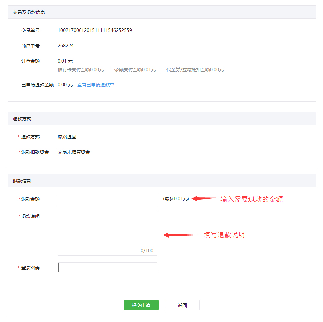323x322 pixels.
Task: Click the merchant order number 268224
Action: click(66, 46)
